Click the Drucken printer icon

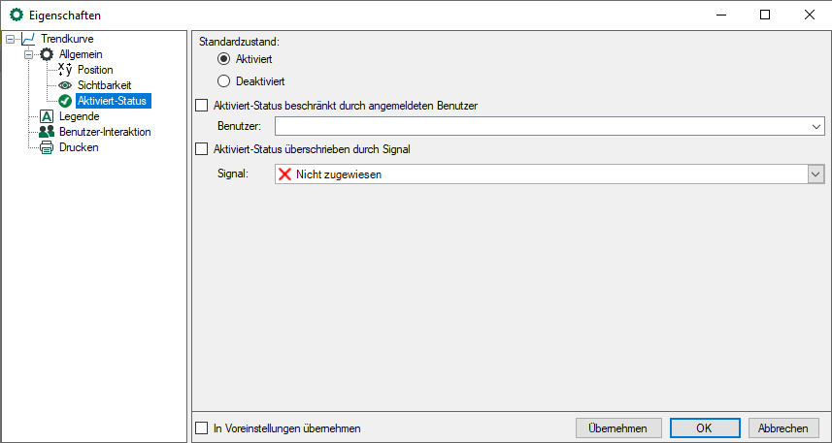47,147
